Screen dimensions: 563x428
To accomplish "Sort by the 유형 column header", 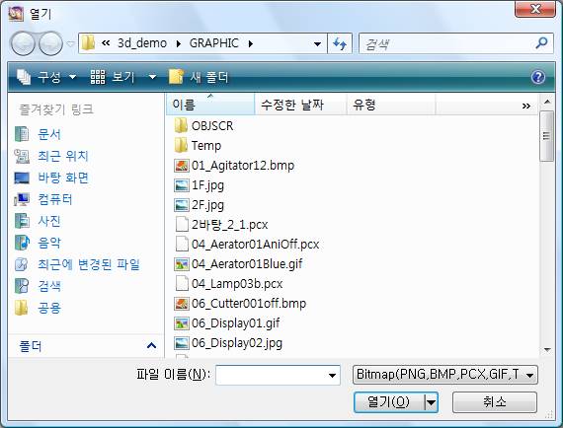I will [x=391, y=105].
